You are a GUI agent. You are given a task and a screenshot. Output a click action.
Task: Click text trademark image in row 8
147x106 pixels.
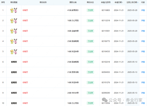[14, 82]
